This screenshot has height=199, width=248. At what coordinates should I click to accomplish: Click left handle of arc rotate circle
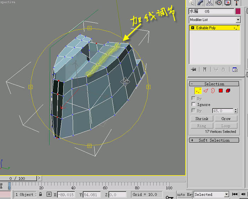(x=30, y=87)
